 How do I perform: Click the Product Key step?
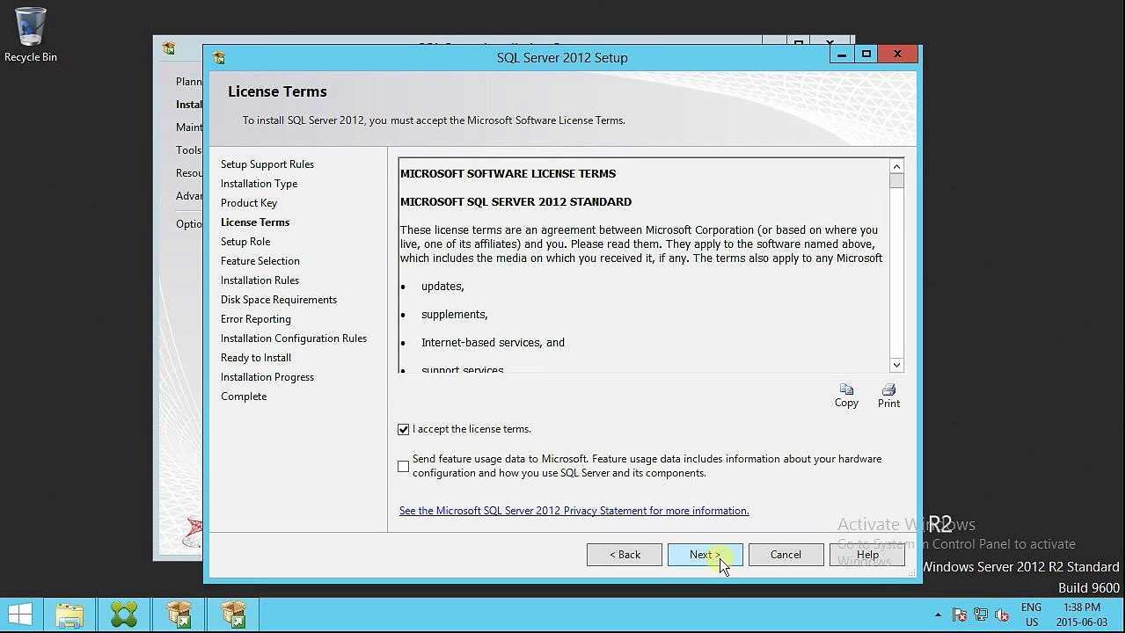tap(249, 203)
